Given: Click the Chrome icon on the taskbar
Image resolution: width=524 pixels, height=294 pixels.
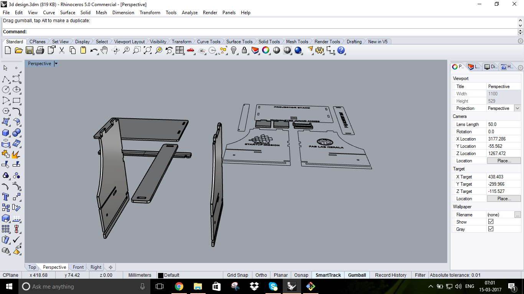Looking at the screenshot, I should coord(179,286).
